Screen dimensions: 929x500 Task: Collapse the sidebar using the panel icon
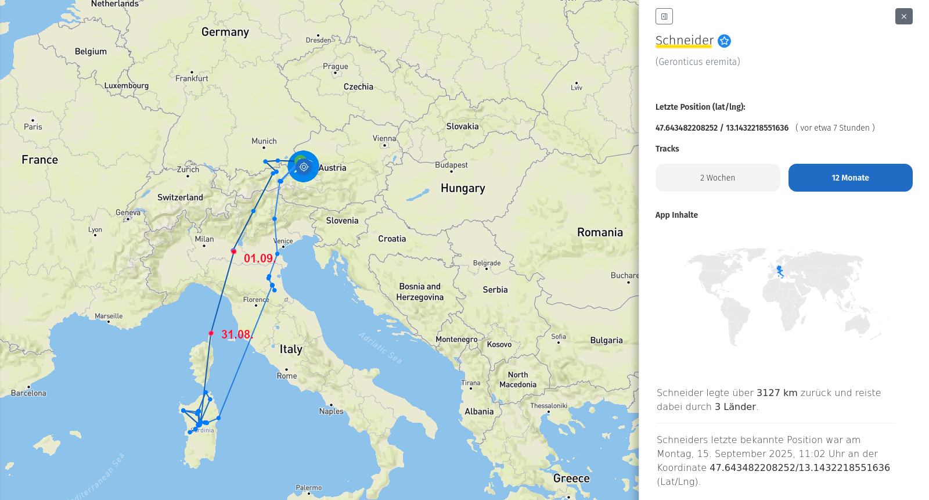tap(664, 16)
